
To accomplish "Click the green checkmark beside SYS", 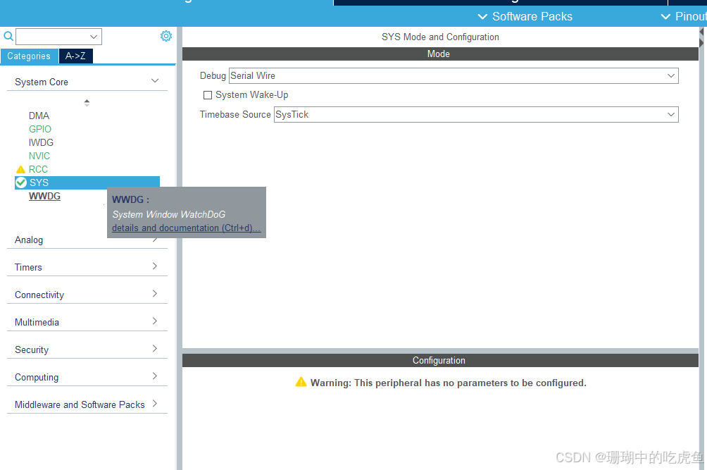I will (20, 183).
